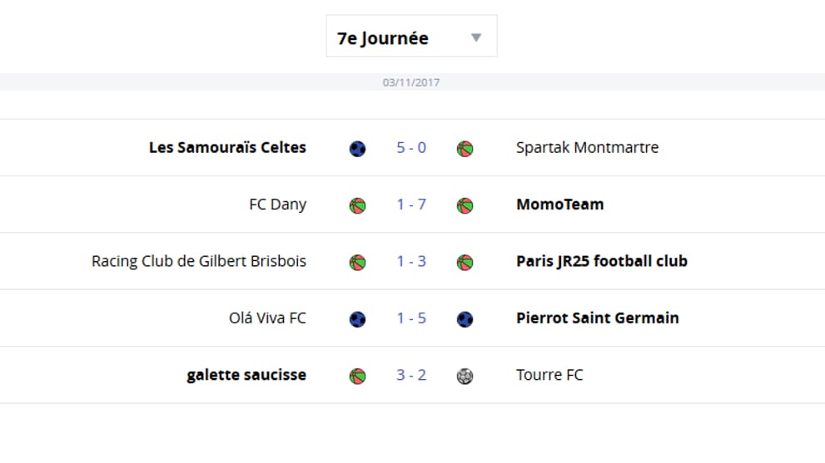Click Tourre FC grey soccer ball icon

[465, 376]
